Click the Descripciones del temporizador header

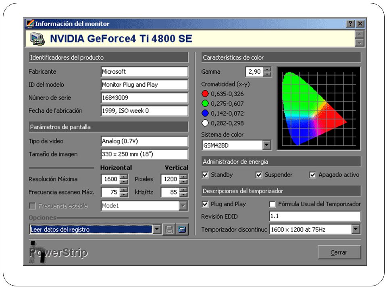pyautogui.click(x=281, y=191)
